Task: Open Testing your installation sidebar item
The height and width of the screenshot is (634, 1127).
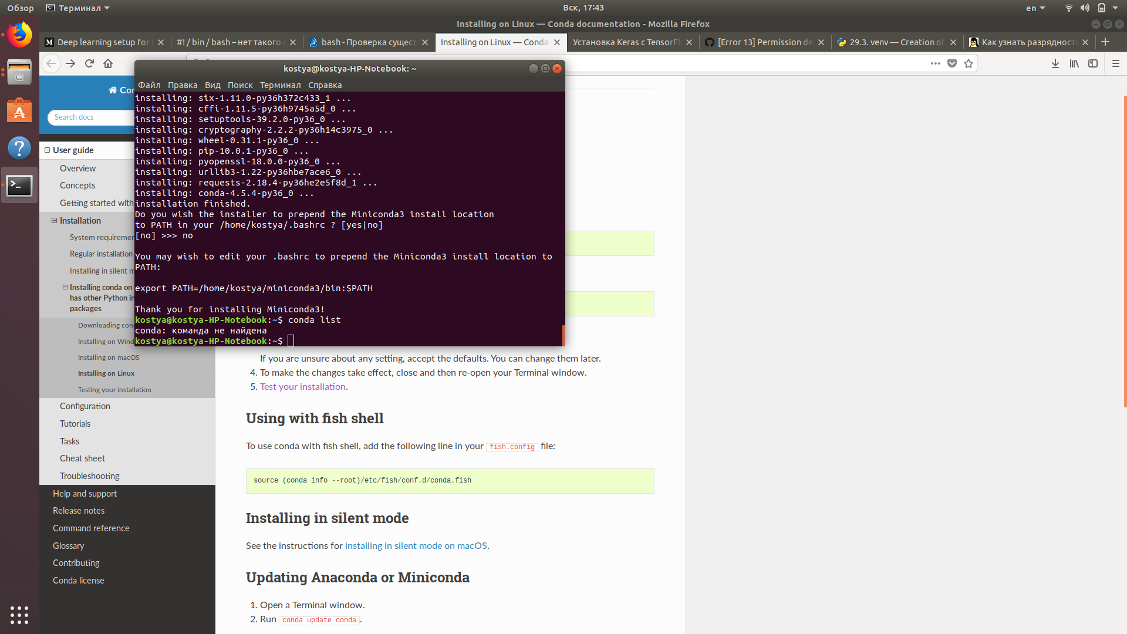Action: [114, 389]
